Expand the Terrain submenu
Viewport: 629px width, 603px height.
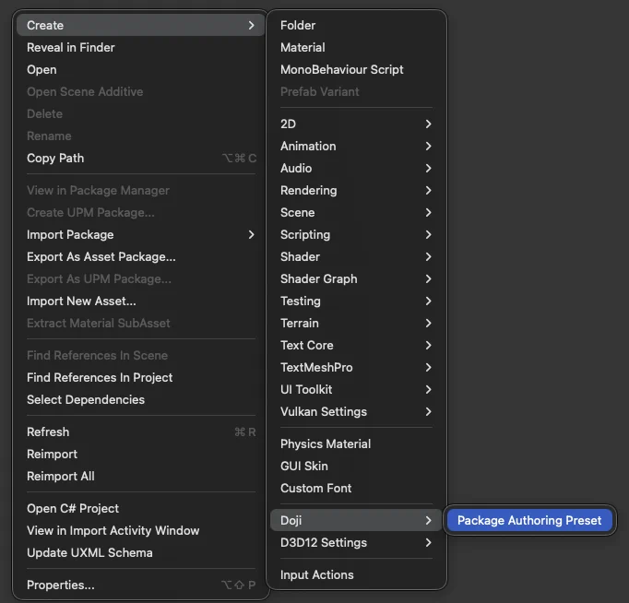pos(356,323)
